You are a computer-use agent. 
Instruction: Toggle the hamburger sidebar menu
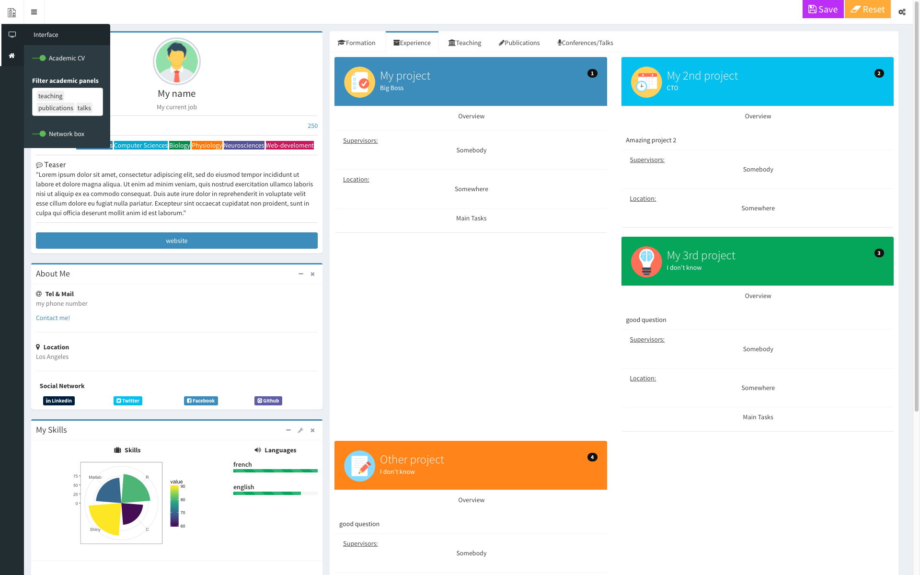click(x=34, y=12)
